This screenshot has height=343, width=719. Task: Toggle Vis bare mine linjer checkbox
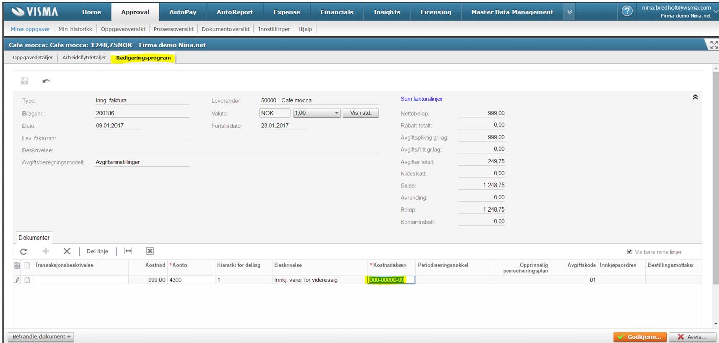pyautogui.click(x=630, y=252)
